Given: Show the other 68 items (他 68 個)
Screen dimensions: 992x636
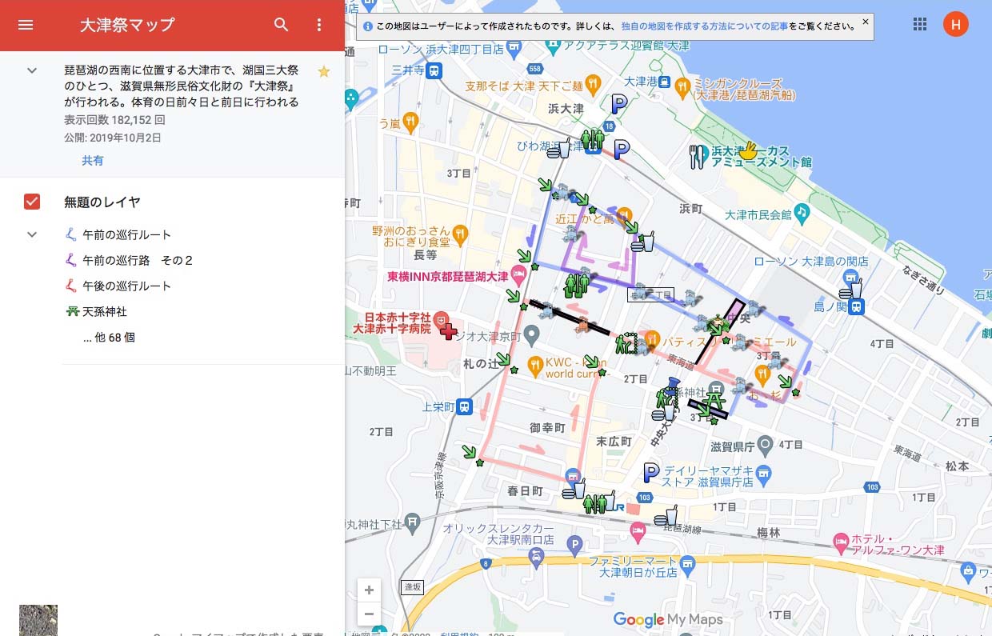Looking at the screenshot, I should (109, 338).
